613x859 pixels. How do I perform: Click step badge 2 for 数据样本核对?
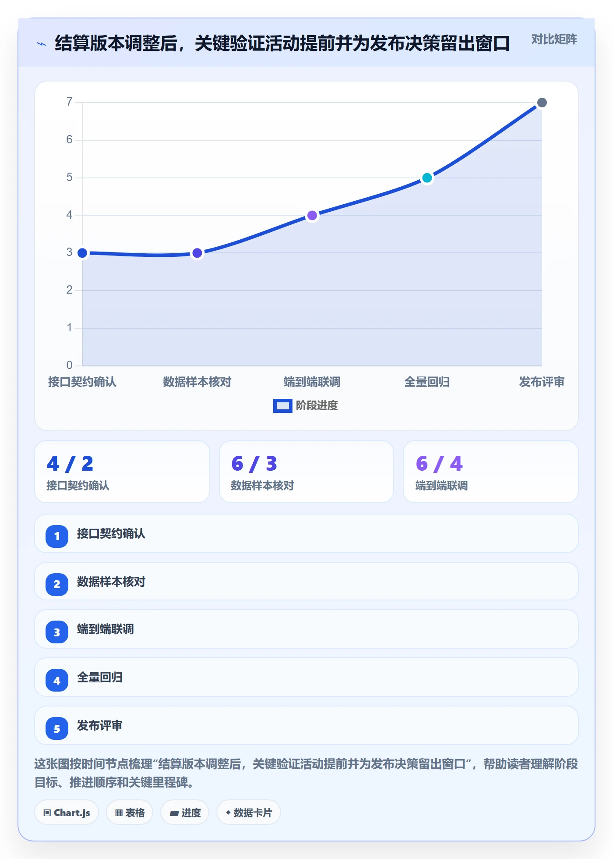pyautogui.click(x=57, y=584)
